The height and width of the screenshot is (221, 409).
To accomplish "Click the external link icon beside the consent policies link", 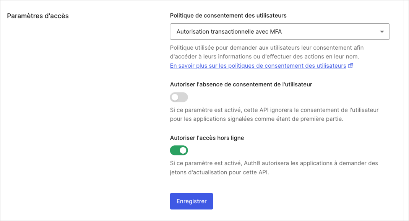I will click(x=351, y=65).
